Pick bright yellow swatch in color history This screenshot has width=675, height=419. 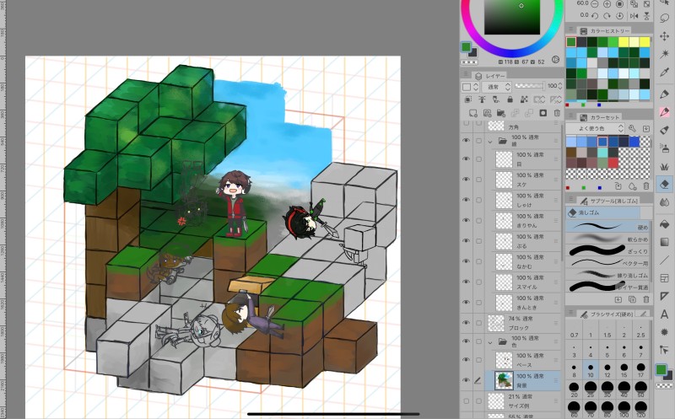(624, 41)
